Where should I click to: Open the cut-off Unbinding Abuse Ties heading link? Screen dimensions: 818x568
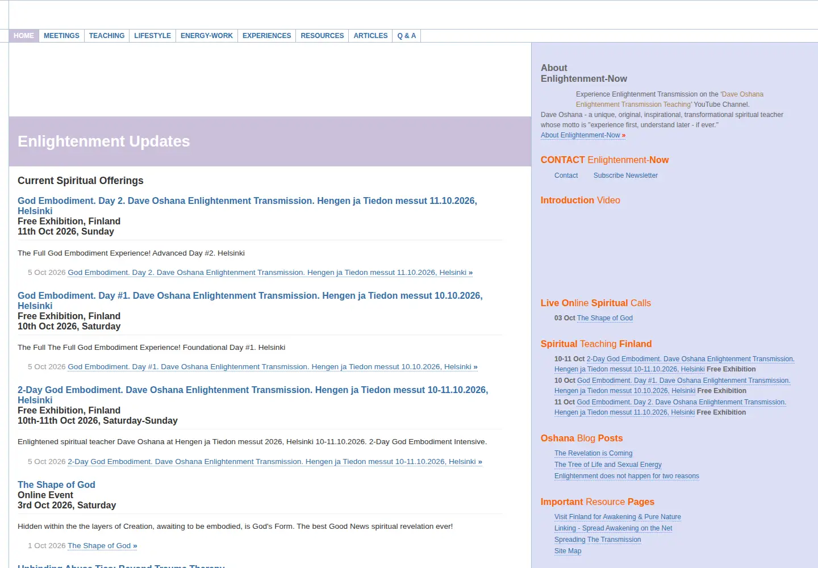121,566
